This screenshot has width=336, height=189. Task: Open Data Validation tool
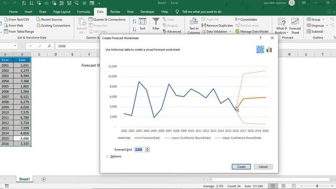[215, 31]
